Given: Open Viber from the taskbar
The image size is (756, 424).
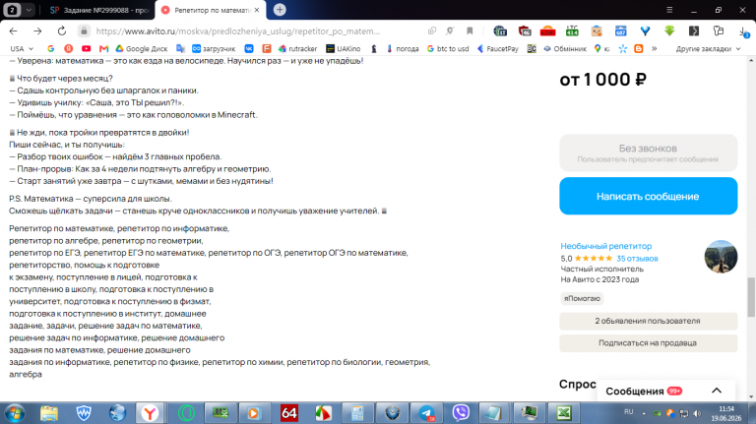Looking at the screenshot, I should click(x=461, y=413).
